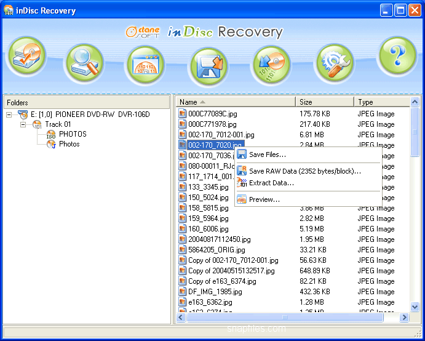Open help with the question mark icon
This screenshot has height=341, width=425.
(x=397, y=56)
